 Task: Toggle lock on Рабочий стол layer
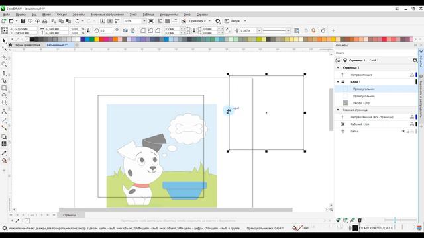412,124
